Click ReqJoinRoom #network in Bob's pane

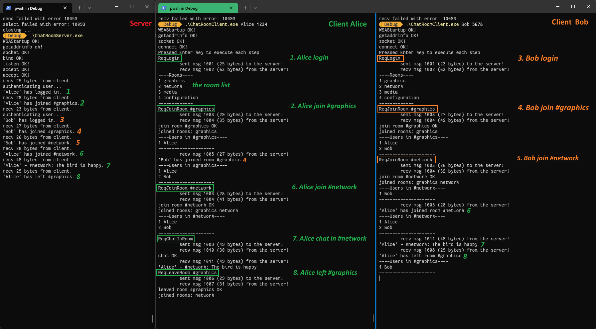[406, 160]
